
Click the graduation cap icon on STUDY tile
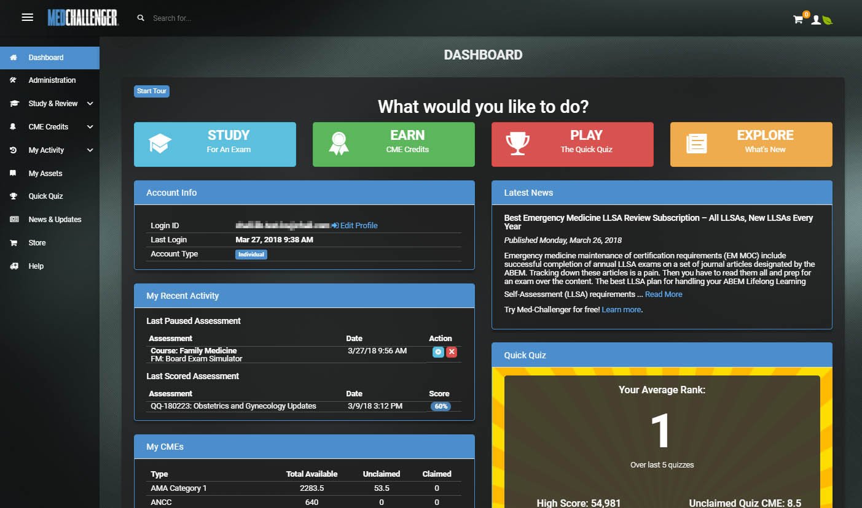[160, 144]
